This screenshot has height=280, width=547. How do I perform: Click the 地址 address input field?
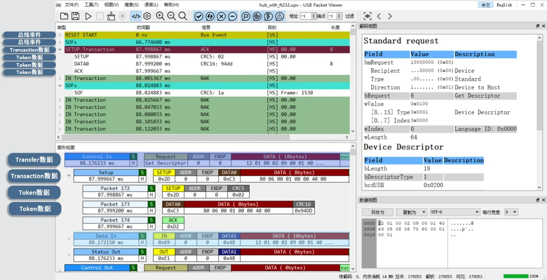(305, 16)
